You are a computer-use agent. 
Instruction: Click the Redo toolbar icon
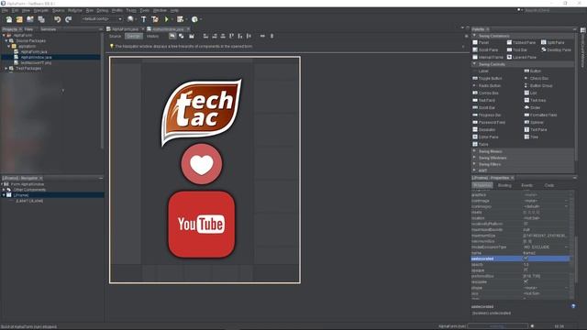pos(68,19)
